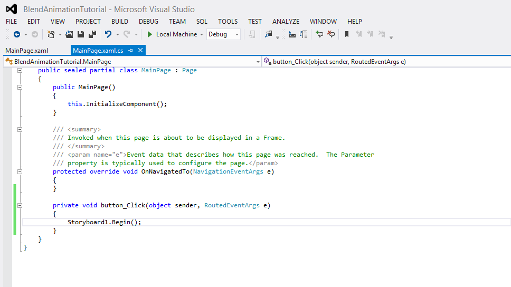This screenshot has height=287, width=511.
Task: Click the decrease indent icon
Action: click(x=292, y=34)
